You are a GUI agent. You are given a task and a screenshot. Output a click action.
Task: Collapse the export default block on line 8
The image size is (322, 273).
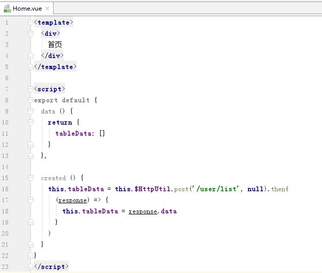point(30,100)
